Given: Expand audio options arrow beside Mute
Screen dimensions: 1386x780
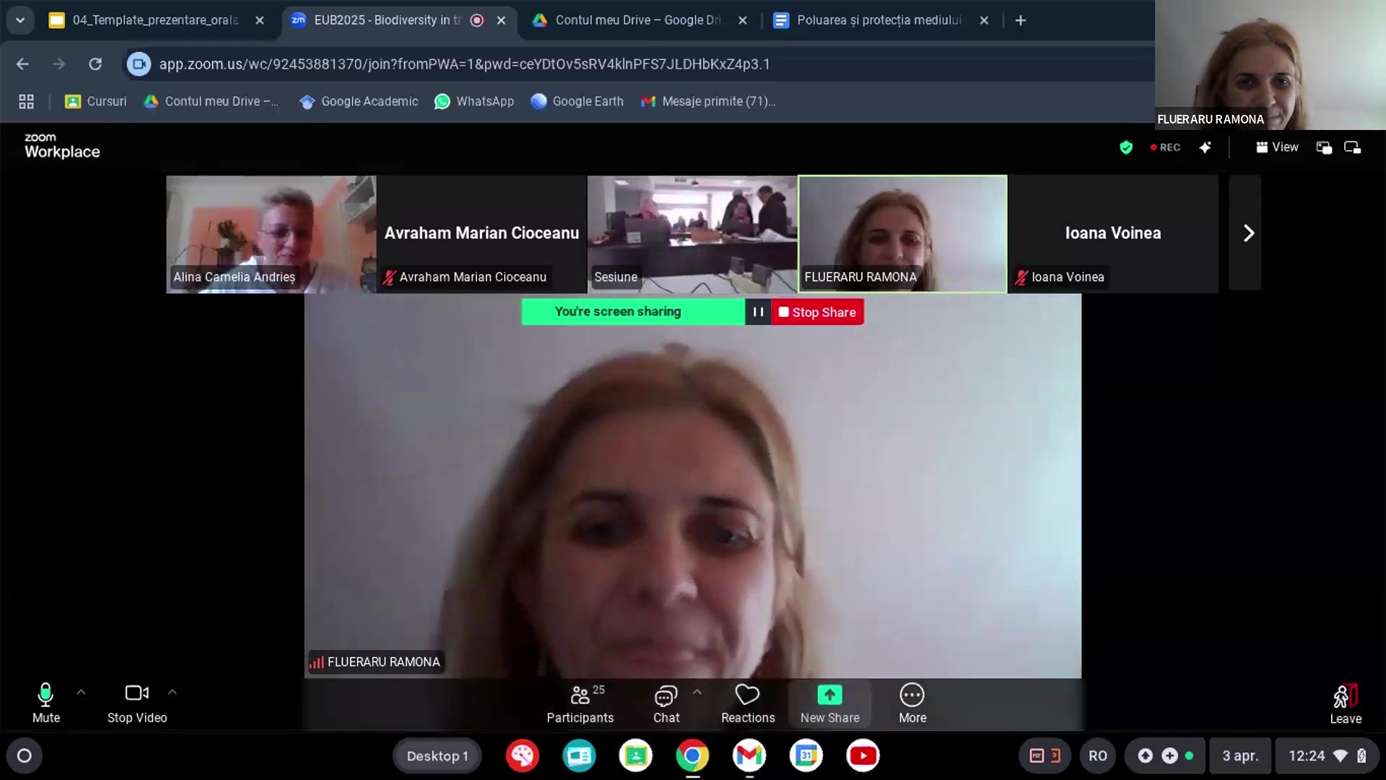Looking at the screenshot, I should tap(81, 692).
